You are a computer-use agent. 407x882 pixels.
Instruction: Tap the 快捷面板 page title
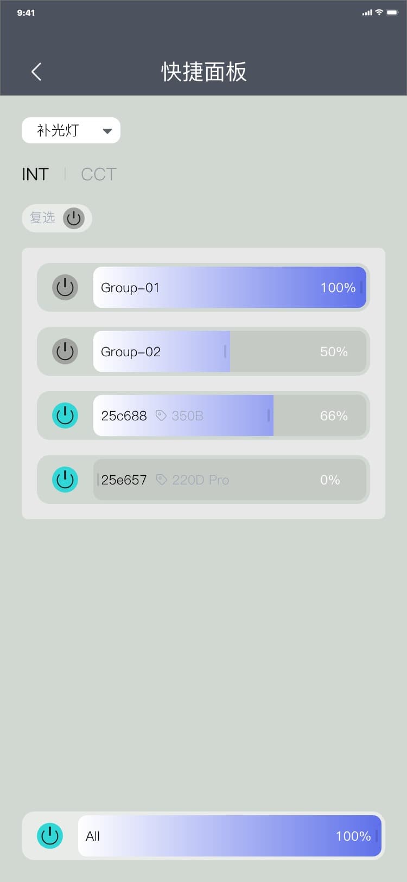click(204, 72)
